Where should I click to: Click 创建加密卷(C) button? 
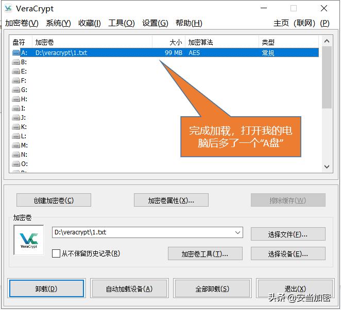pyautogui.click(x=54, y=200)
